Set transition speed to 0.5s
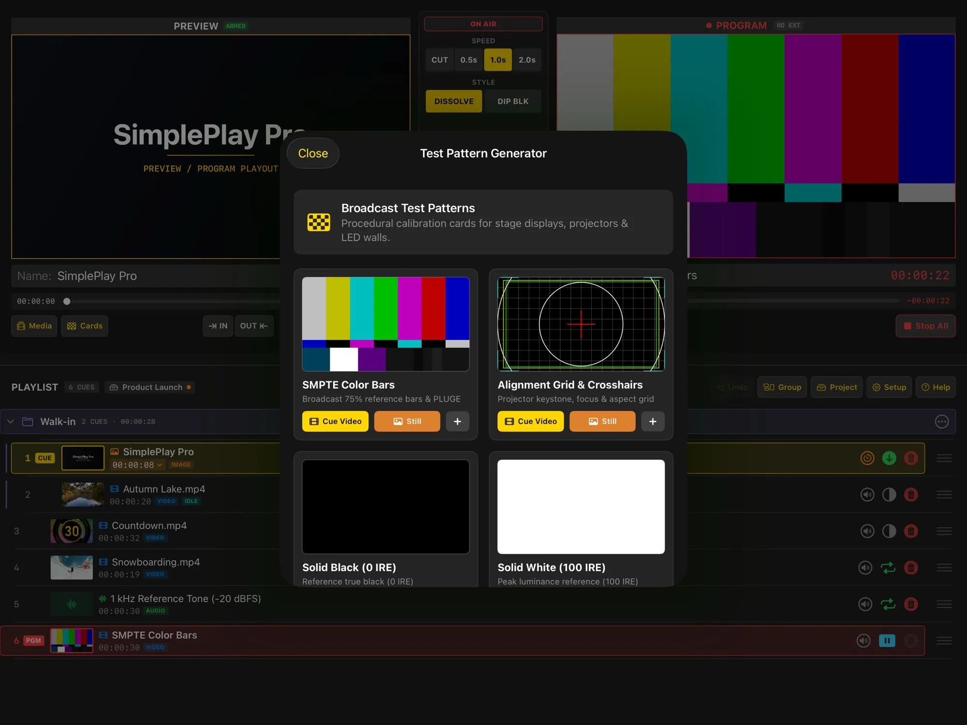 pyautogui.click(x=469, y=60)
